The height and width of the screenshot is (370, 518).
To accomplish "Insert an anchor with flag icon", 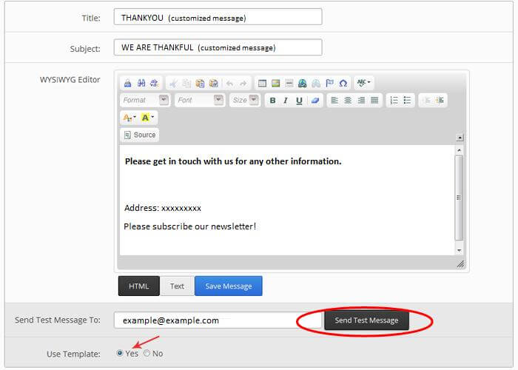I will 329,84.
